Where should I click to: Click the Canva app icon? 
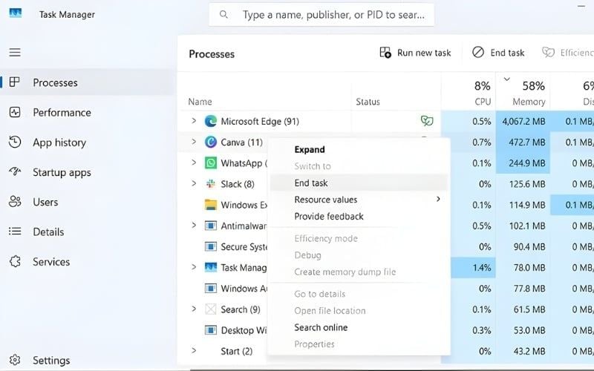point(211,142)
